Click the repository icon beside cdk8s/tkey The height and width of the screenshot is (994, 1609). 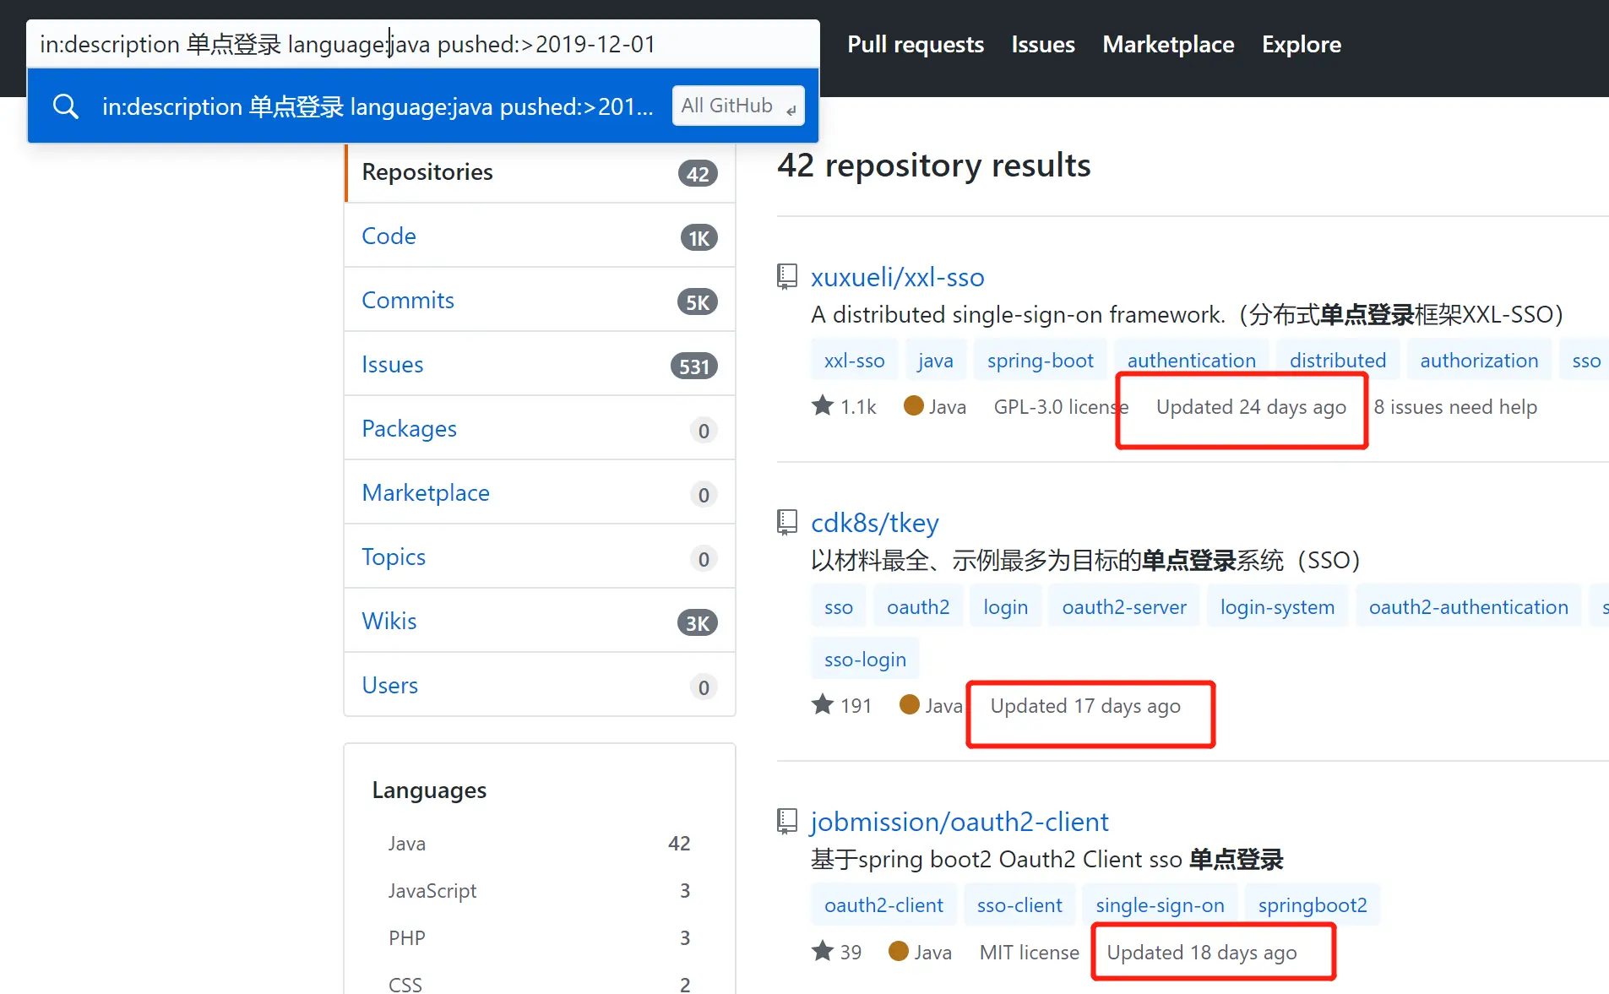point(787,523)
